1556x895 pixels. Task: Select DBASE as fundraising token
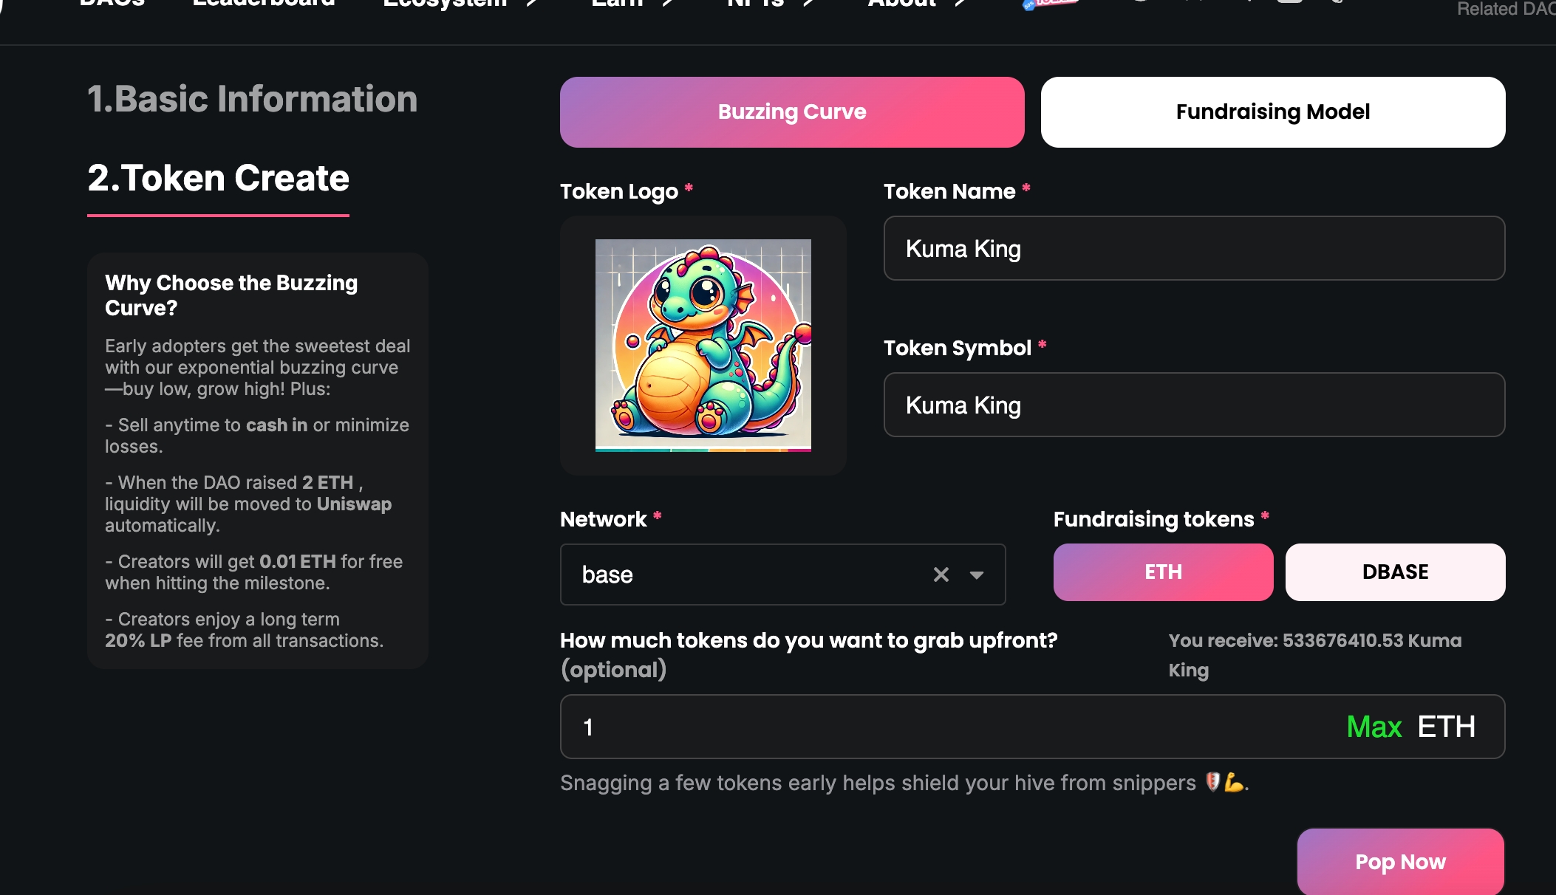[1395, 572]
